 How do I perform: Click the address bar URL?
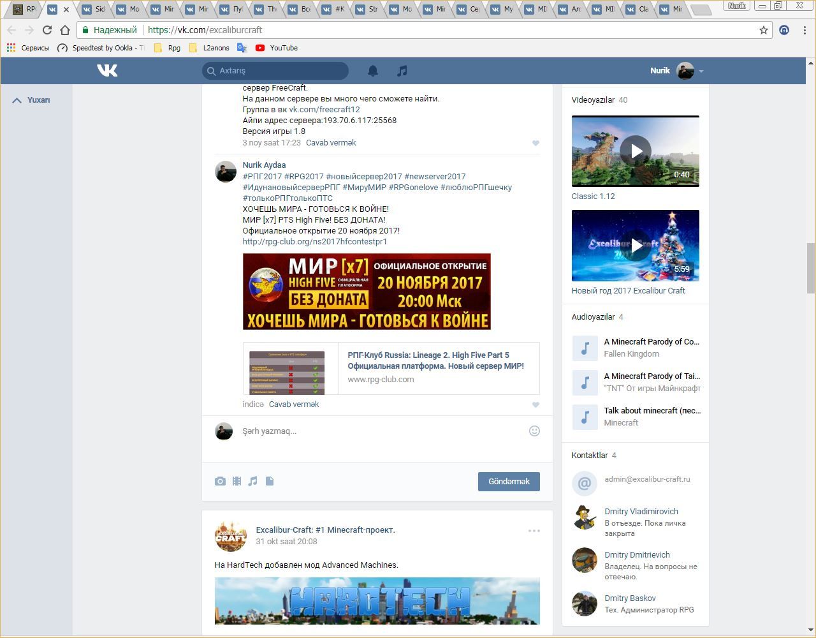(x=205, y=30)
